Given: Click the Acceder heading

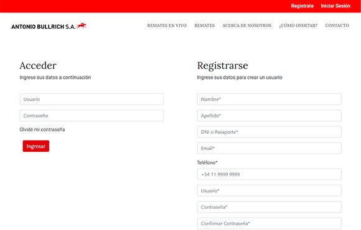Looking at the screenshot, I should (x=38, y=65).
